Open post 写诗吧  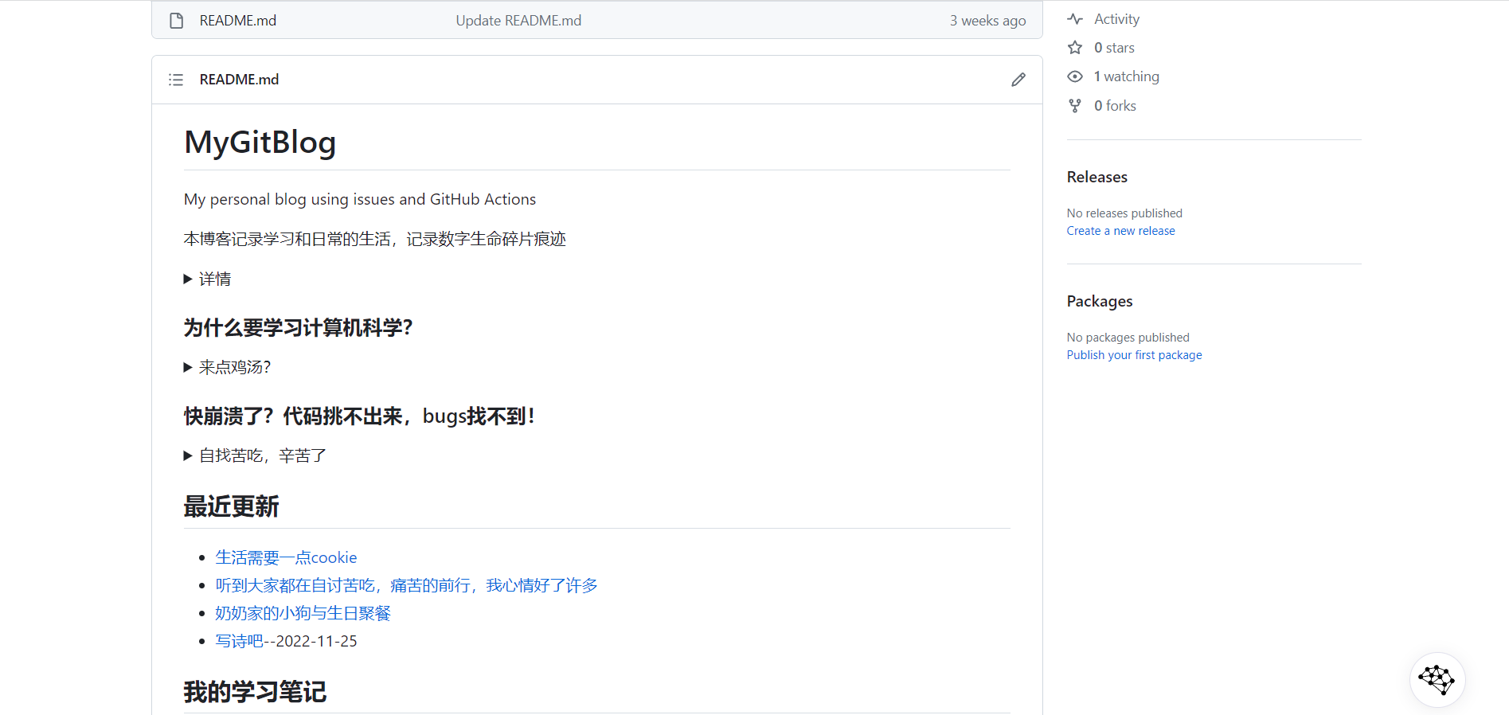(x=239, y=641)
